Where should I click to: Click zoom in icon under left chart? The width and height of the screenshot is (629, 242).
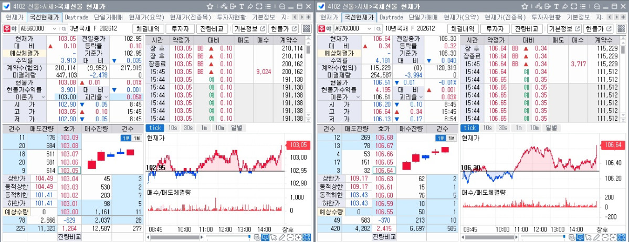coord(298,238)
